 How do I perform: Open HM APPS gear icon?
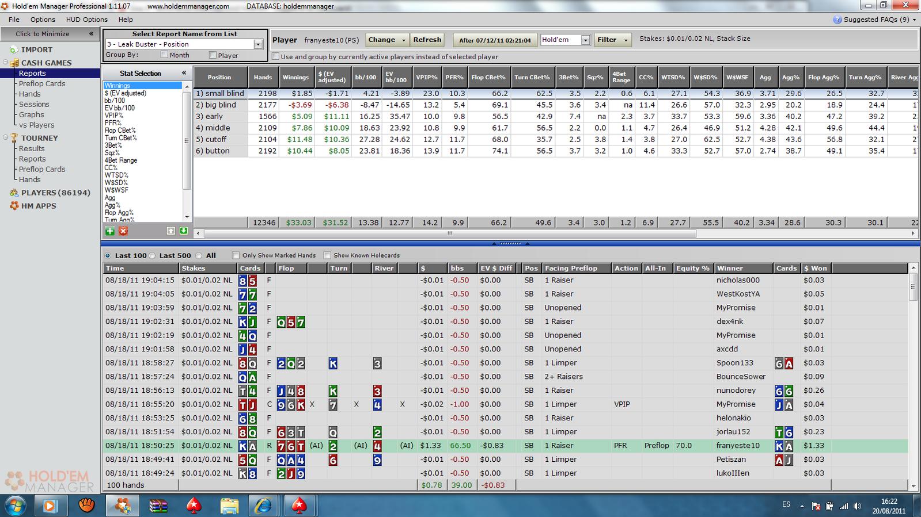pos(14,206)
